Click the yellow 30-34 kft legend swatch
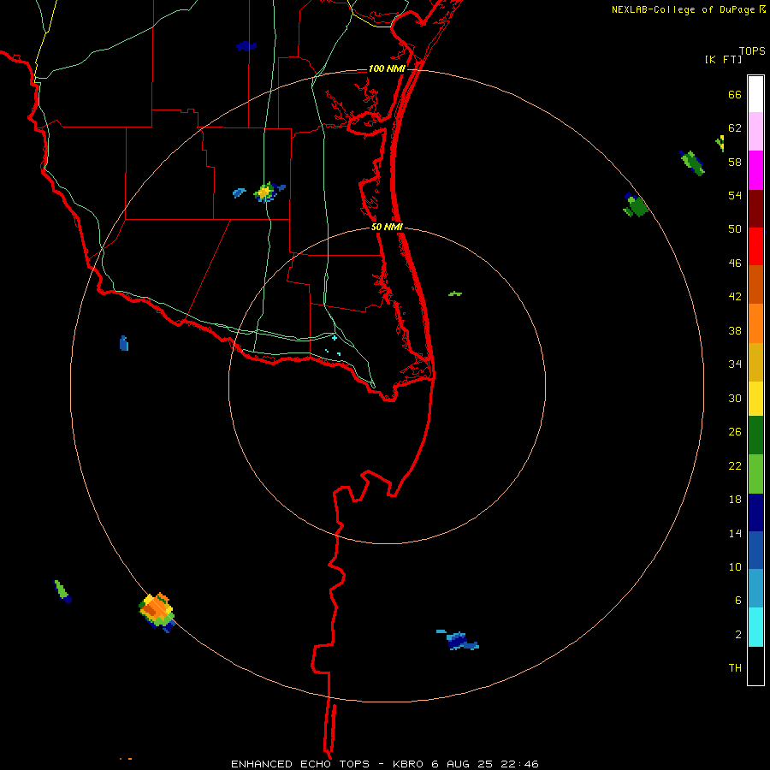The width and height of the screenshot is (770, 770). [x=755, y=399]
